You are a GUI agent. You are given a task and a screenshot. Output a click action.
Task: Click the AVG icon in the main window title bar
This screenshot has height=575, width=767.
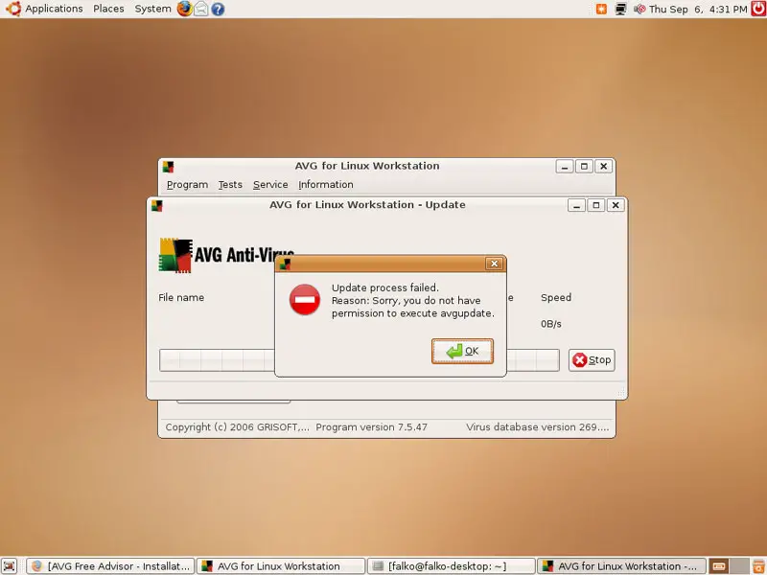[x=169, y=167]
